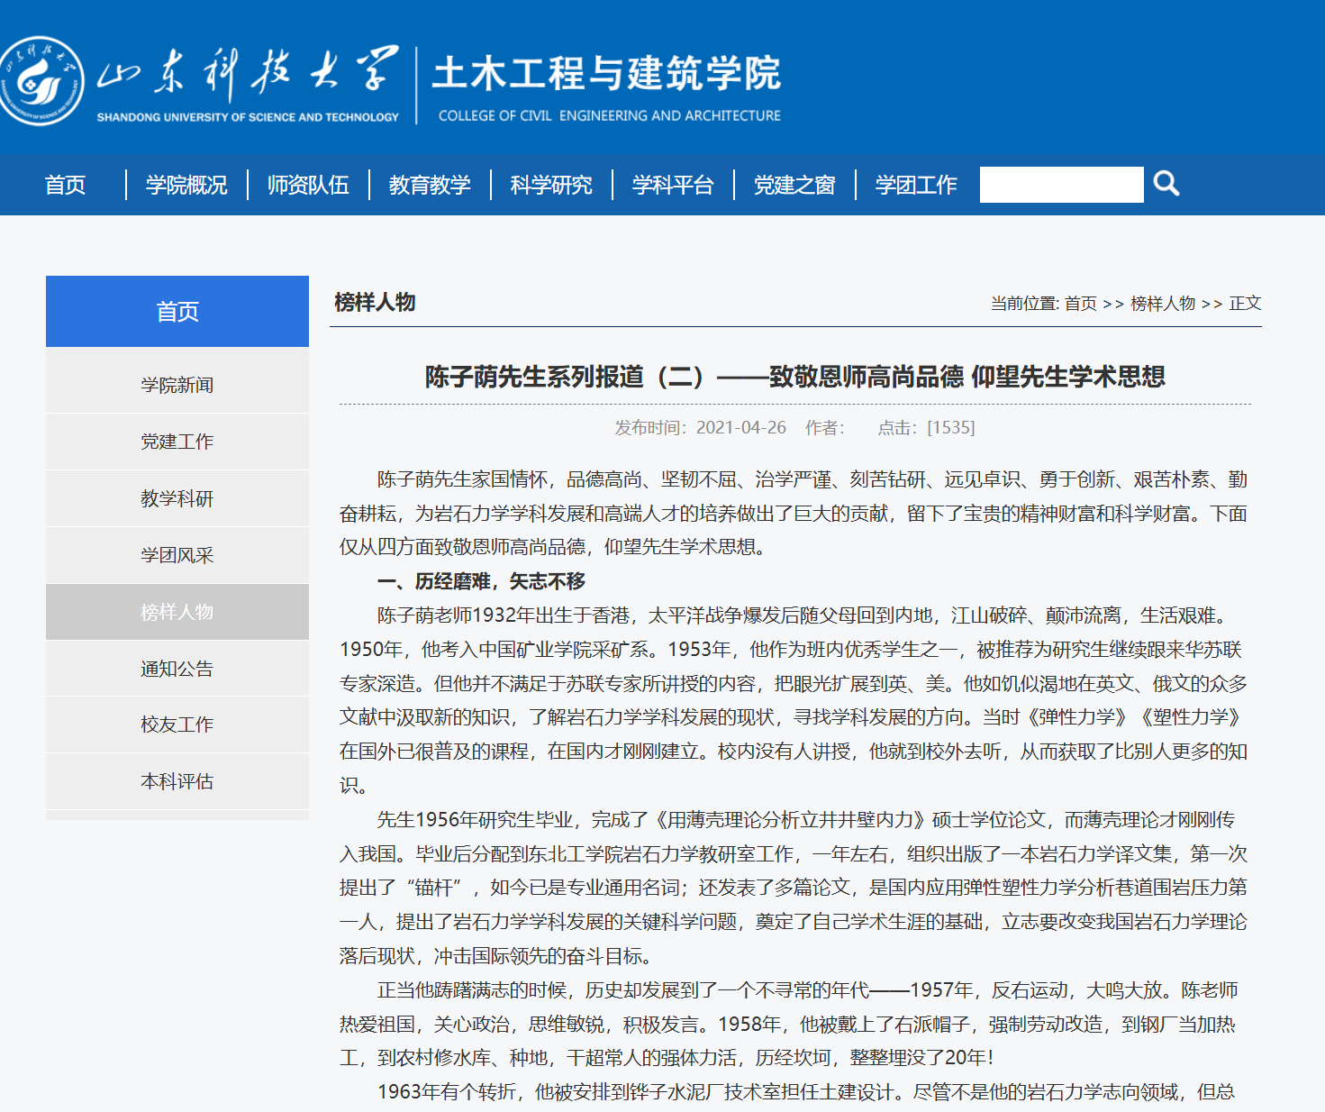Click 本科评估 in the sidebar
The image size is (1325, 1112).
coord(177,782)
